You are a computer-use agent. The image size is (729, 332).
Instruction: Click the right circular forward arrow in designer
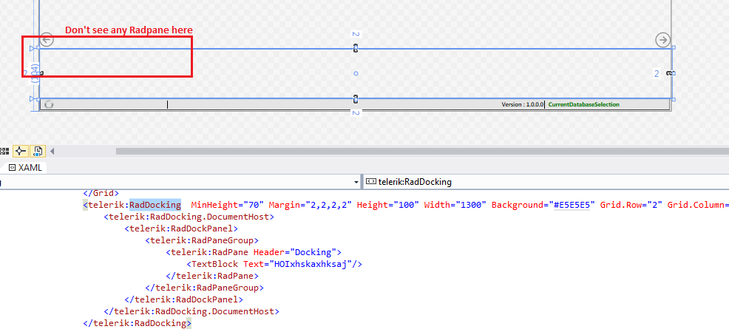662,40
